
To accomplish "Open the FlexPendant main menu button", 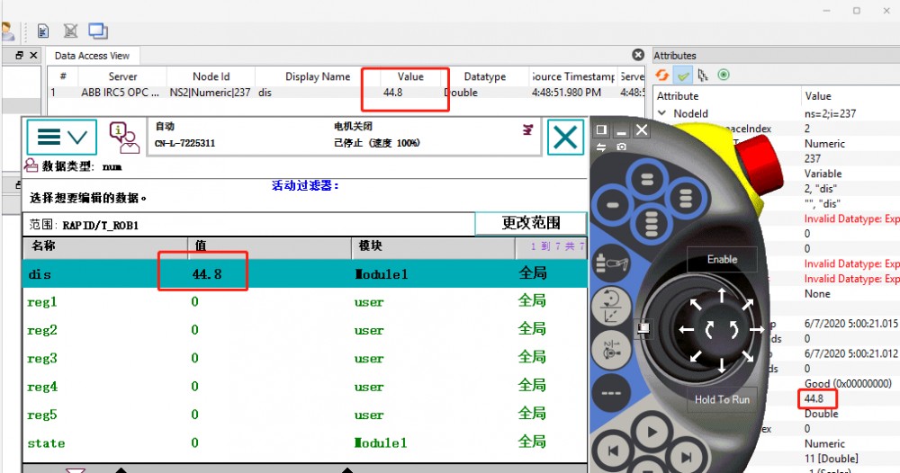I will (61, 137).
